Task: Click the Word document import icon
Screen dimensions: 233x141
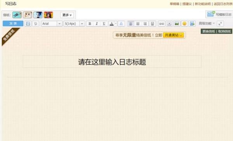Action: 192,24
